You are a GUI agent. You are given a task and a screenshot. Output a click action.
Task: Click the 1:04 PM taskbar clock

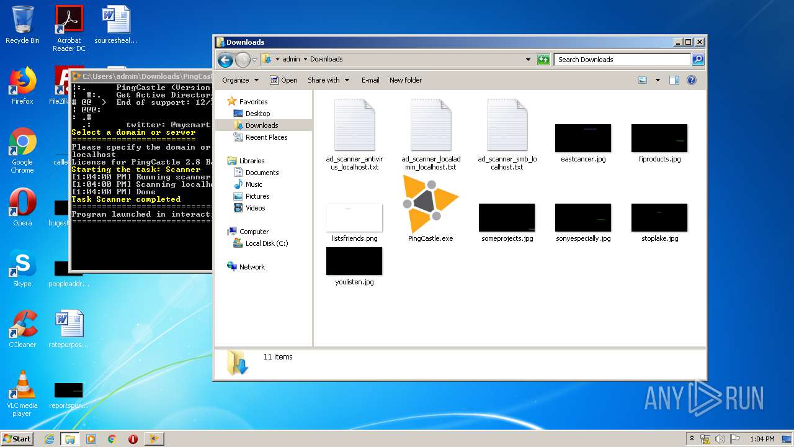pos(762,439)
